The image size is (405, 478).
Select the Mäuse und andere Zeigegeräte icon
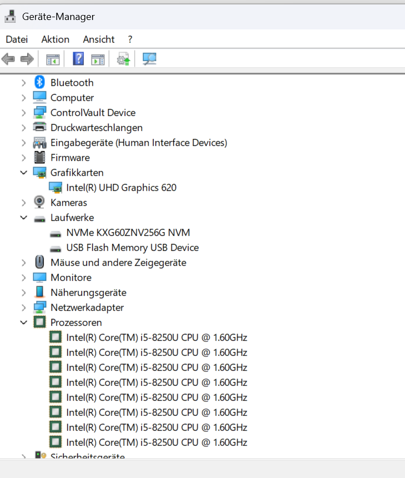point(39,262)
